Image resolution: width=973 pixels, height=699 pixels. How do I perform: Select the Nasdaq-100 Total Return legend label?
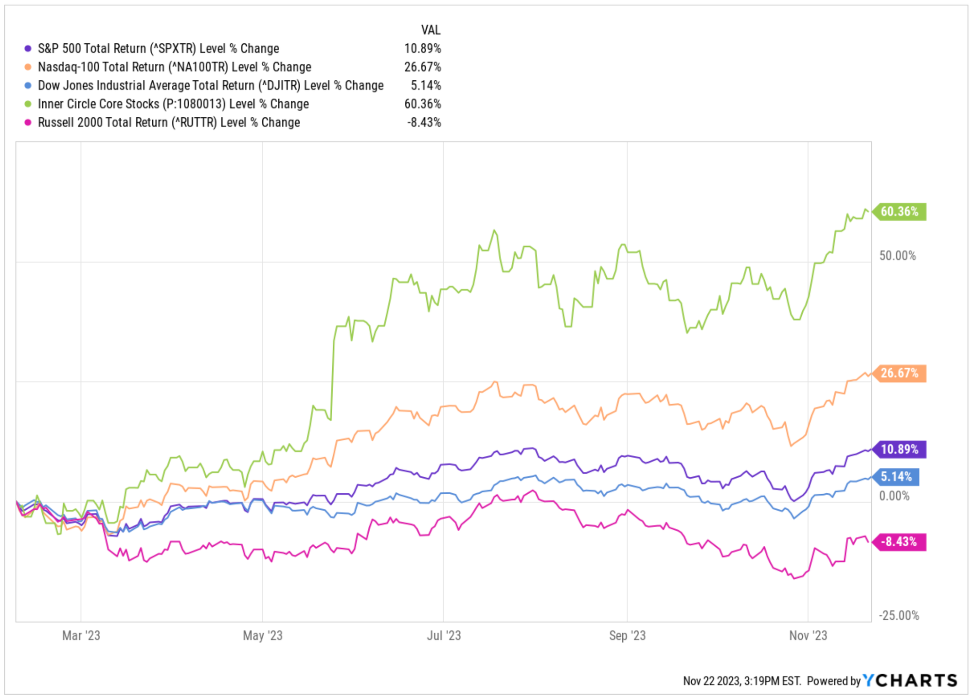(175, 67)
